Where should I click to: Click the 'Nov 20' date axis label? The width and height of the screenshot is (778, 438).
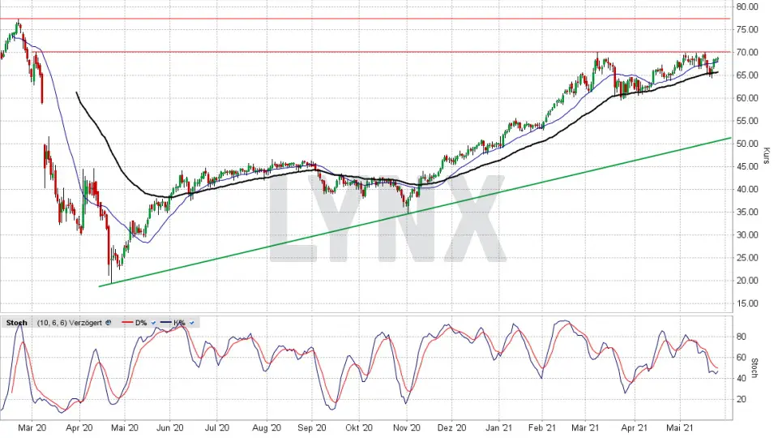407,427
